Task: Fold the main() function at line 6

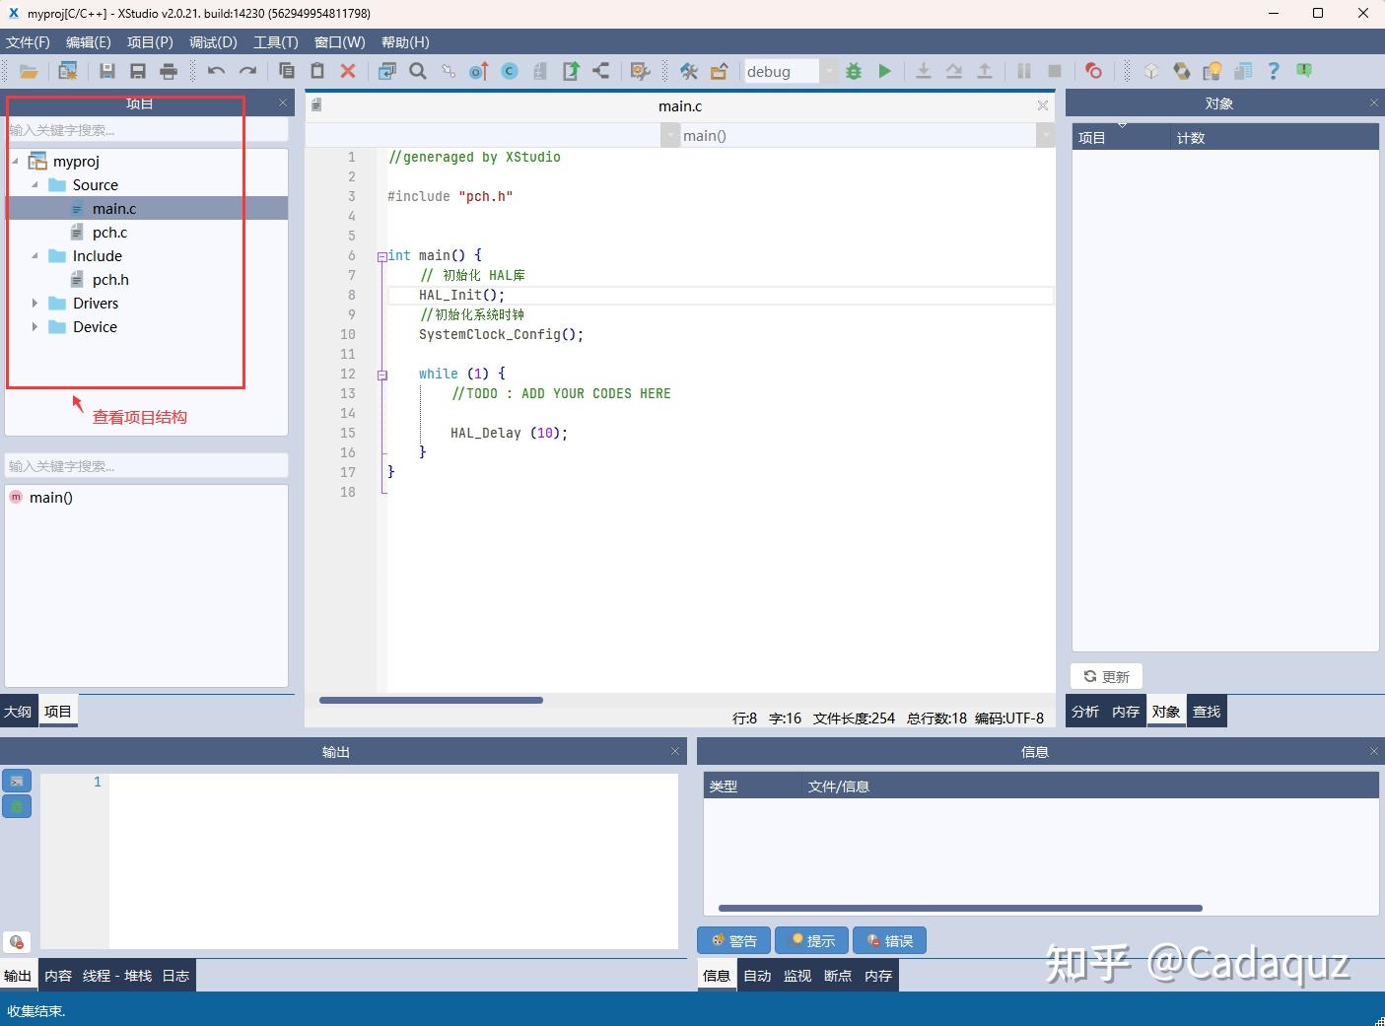Action: (x=381, y=256)
